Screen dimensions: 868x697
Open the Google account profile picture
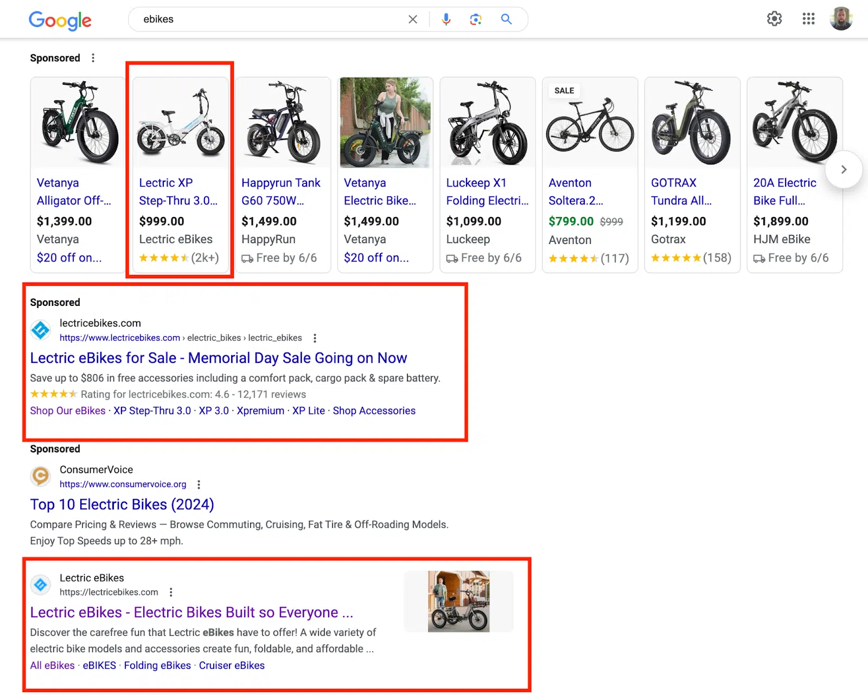(841, 19)
